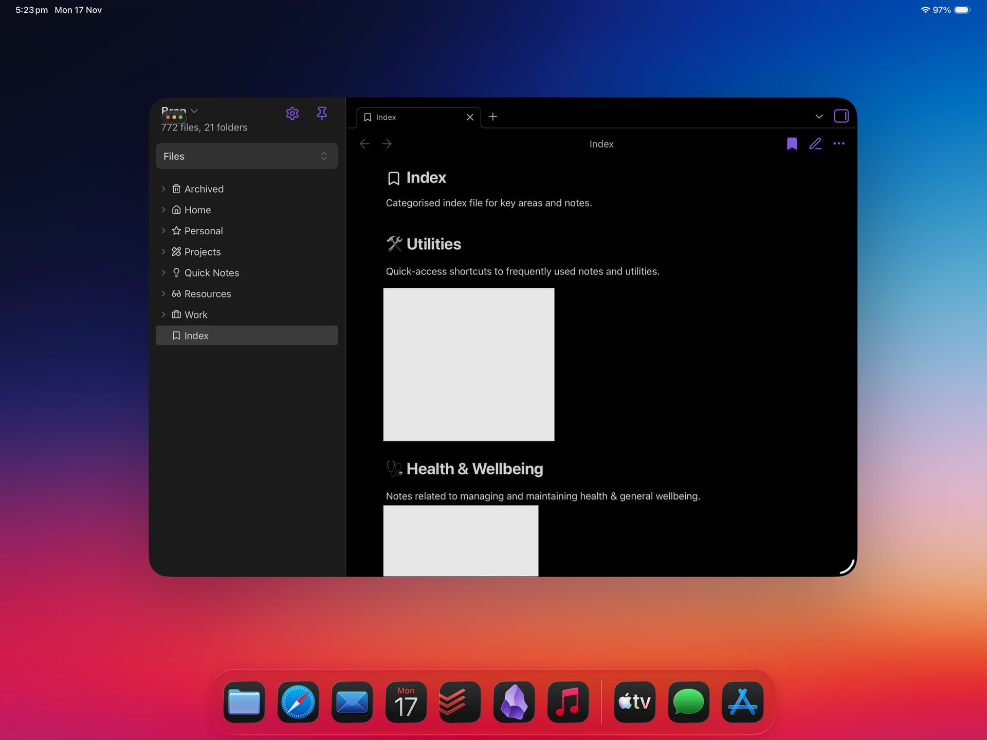Click the pin icon in sidebar header

(322, 113)
